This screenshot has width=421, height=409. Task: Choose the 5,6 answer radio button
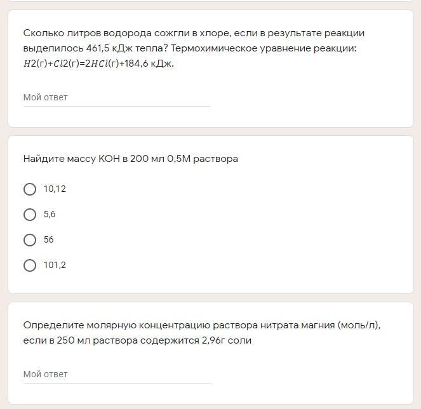click(30, 215)
